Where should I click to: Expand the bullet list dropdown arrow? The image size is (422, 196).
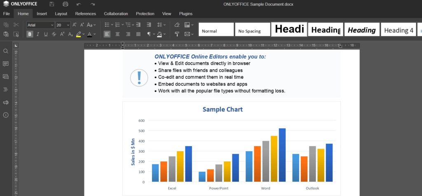(x=112, y=25)
